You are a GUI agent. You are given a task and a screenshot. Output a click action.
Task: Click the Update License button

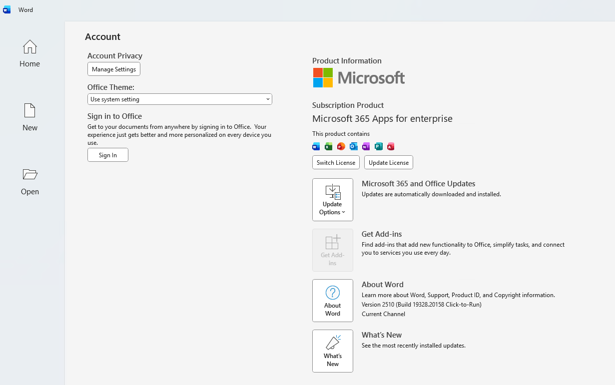[389, 163]
